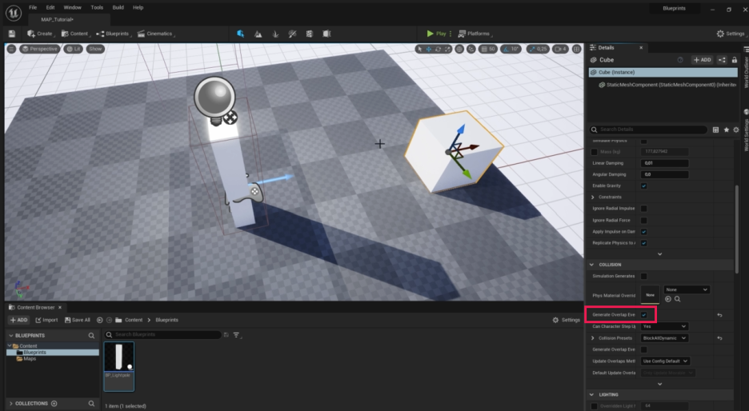749x411 pixels.
Task: Open the File menu
Action: 33,8
